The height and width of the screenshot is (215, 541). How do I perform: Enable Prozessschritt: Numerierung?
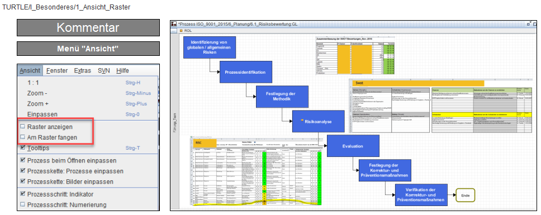click(23, 204)
